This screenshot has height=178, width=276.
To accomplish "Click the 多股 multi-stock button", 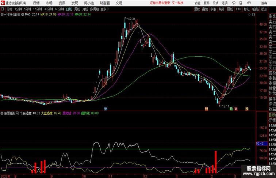I will pyautogui.click(x=213, y=9).
